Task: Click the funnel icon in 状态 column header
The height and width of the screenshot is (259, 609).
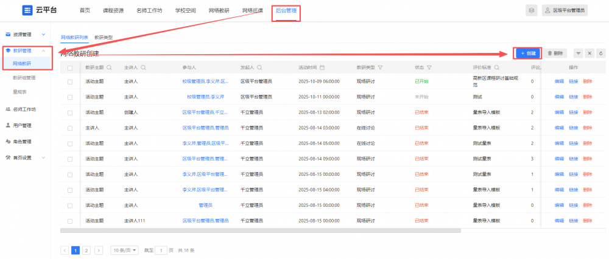Action: 429,67
